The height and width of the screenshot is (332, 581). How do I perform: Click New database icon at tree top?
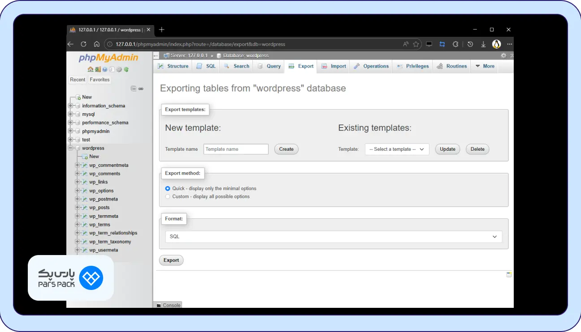tap(78, 97)
